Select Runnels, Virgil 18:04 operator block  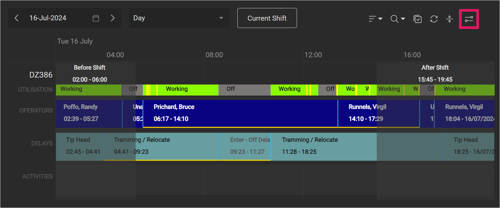pyautogui.click(x=464, y=113)
